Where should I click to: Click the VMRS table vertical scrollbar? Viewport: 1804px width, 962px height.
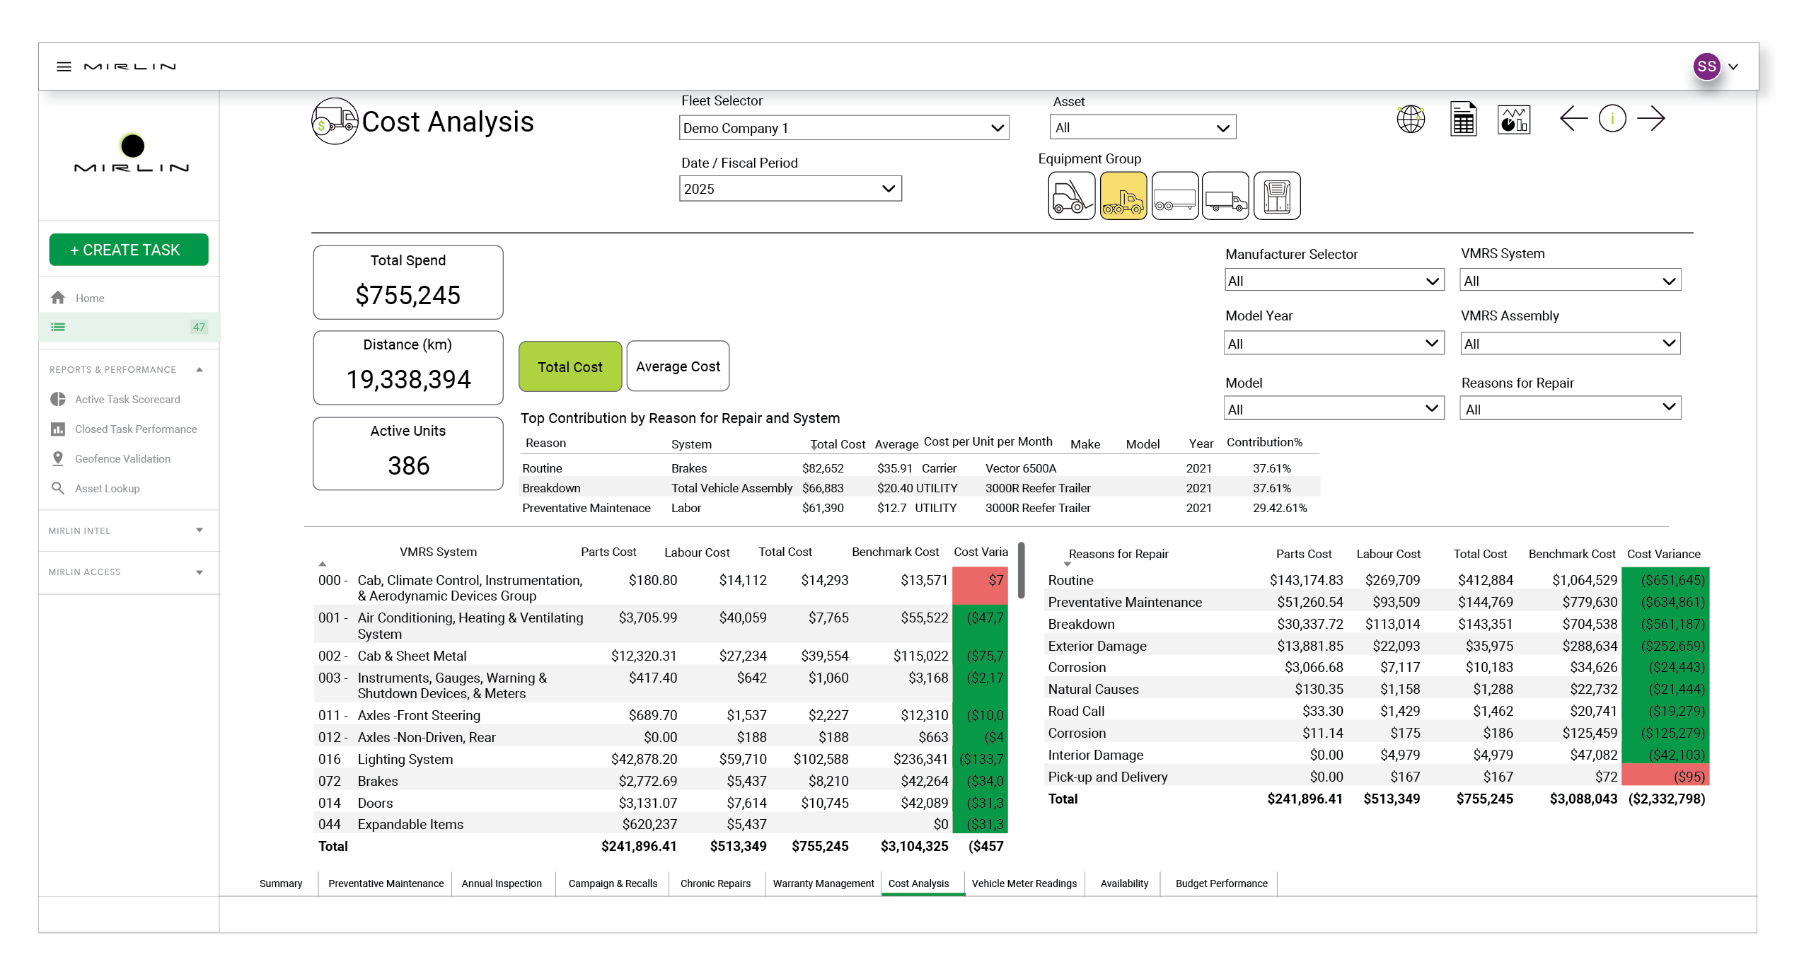coord(1021,570)
